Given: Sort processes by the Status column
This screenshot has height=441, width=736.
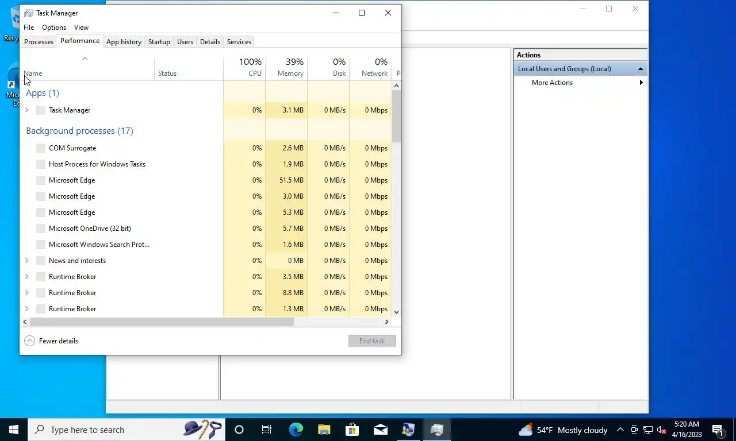Looking at the screenshot, I should point(189,67).
